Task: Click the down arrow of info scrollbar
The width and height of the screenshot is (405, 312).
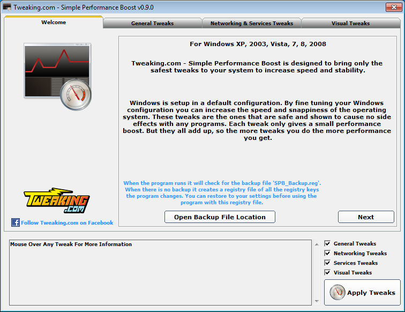Action: point(317,301)
